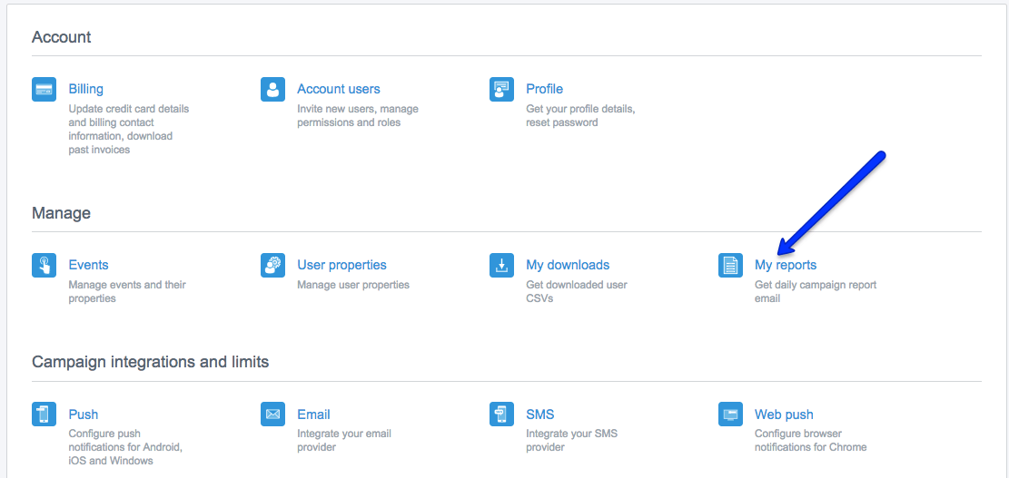Go to Account users
The height and width of the screenshot is (478, 1009).
(x=338, y=89)
